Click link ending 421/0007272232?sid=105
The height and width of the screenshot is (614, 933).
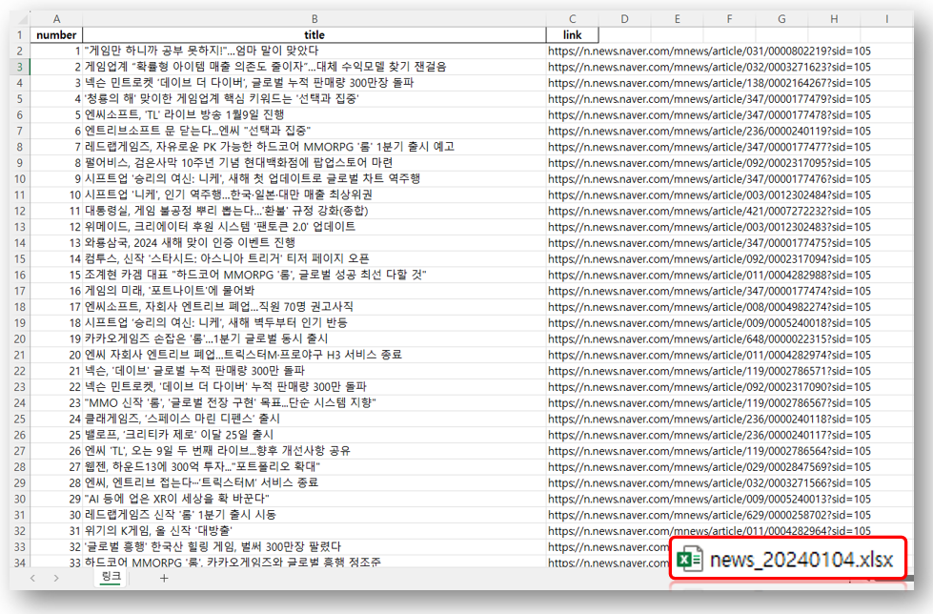tap(709, 212)
